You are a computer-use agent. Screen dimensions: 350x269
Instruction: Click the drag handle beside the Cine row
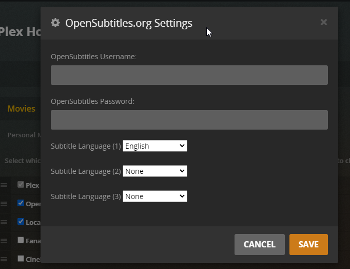(4, 259)
